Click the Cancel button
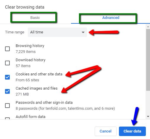Screen dimensions: 150x139 (106, 131)
